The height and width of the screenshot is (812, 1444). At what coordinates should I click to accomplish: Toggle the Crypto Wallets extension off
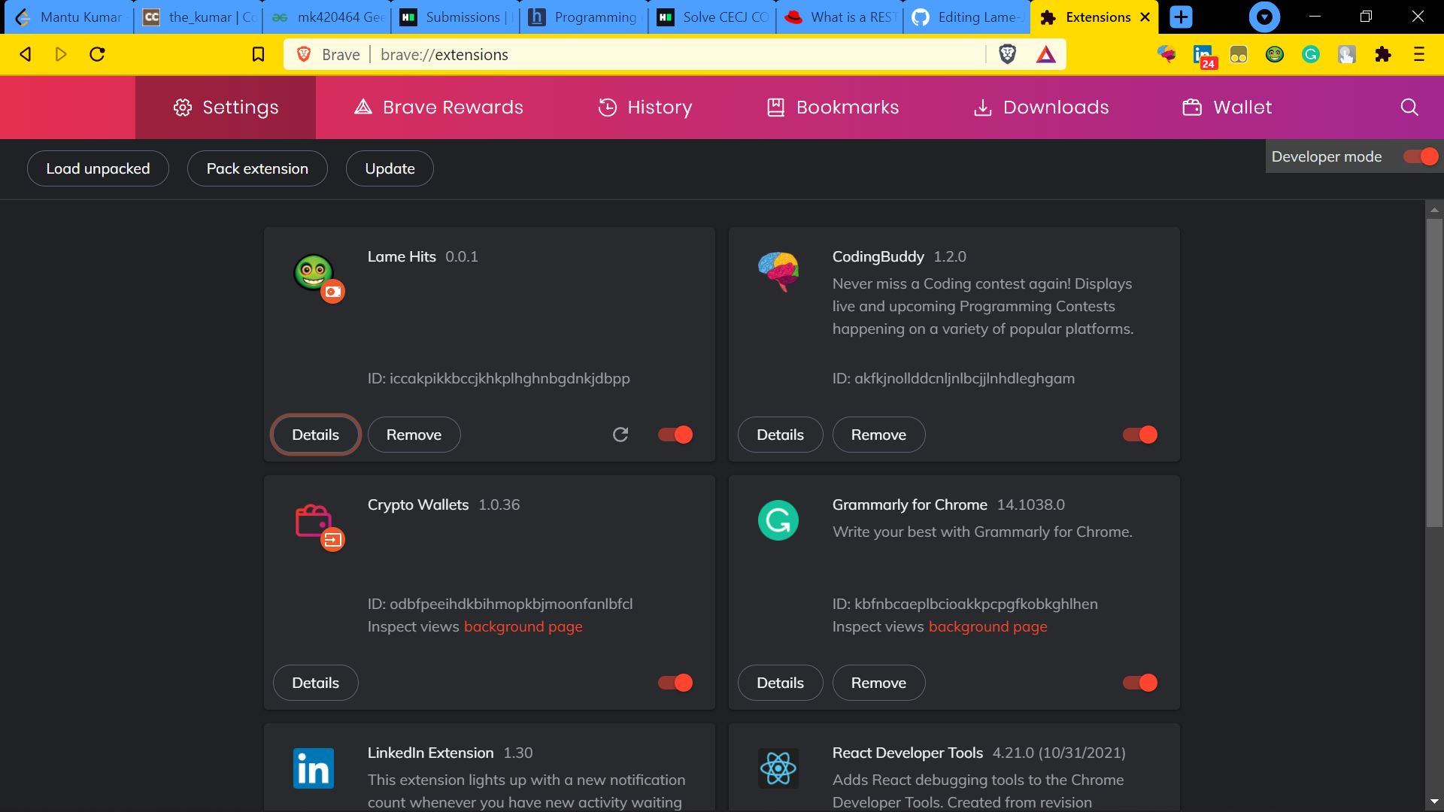pyautogui.click(x=675, y=683)
